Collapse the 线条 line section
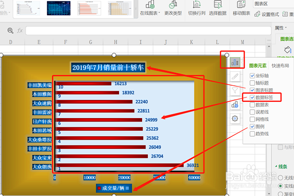294x196 pixels. (276, 167)
